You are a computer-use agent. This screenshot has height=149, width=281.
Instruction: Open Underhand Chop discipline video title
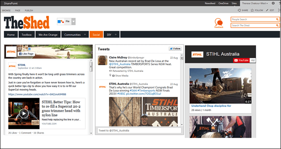pyautogui.click(x=211, y=106)
